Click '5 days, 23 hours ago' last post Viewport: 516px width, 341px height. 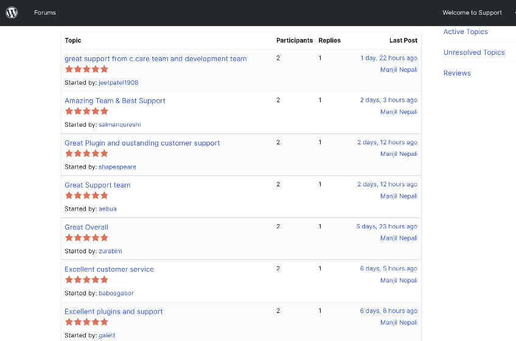tap(386, 227)
